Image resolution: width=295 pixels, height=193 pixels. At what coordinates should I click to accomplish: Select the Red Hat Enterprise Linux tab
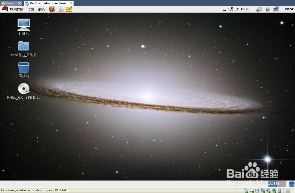click(x=48, y=3)
